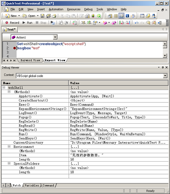
Task: Click the breakpoint dot on line 2
Action: click(15, 48)
